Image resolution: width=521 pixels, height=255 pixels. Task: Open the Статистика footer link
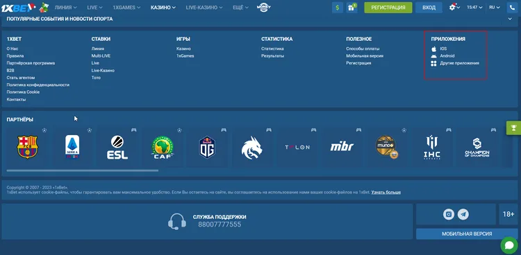click(272, 49)
